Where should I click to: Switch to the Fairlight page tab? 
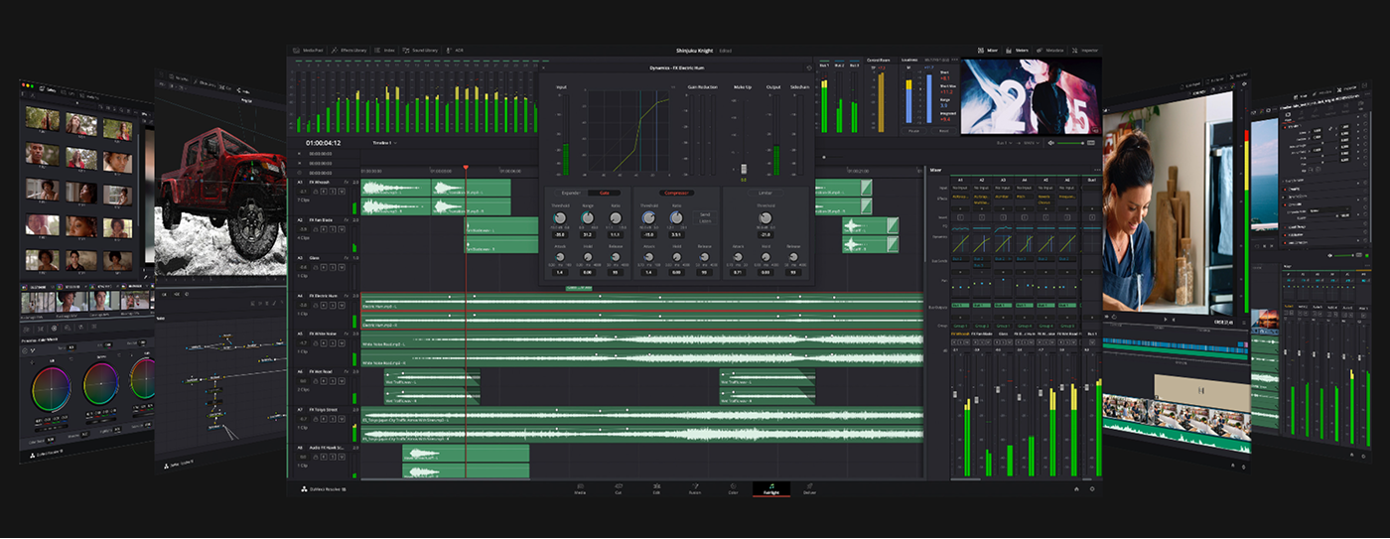point(770,489)
